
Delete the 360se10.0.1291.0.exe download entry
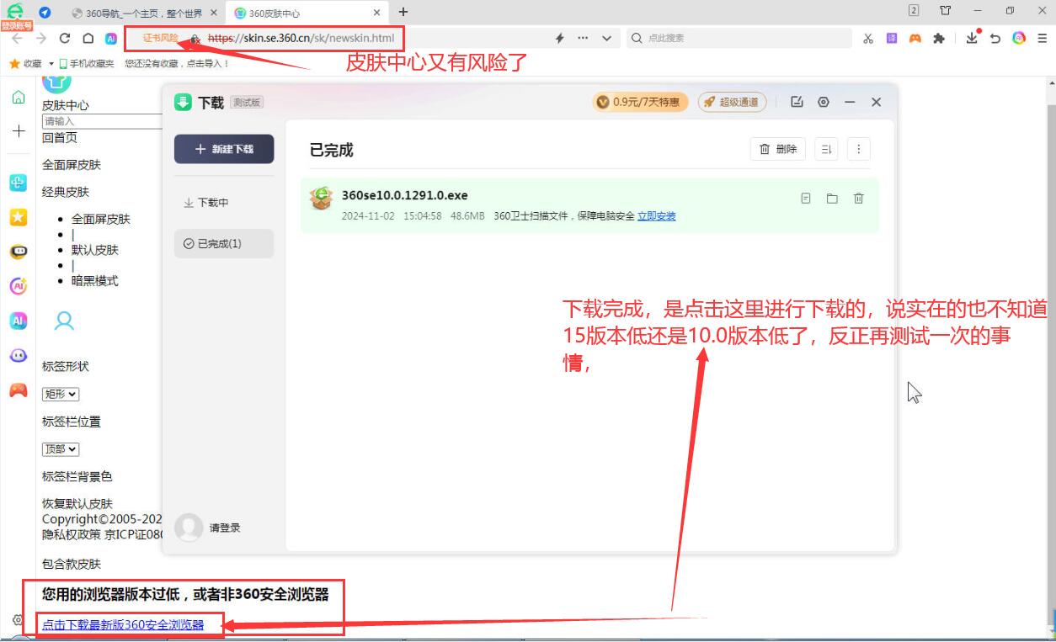click(x=859, y=199)
